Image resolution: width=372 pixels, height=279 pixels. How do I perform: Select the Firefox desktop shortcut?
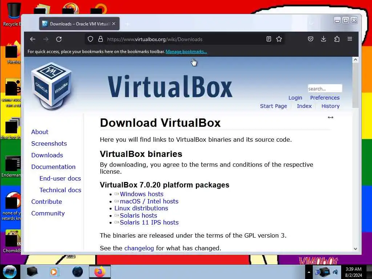13,53
